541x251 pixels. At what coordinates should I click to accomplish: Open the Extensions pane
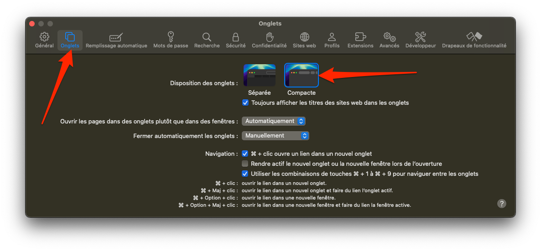pos(360,40)
